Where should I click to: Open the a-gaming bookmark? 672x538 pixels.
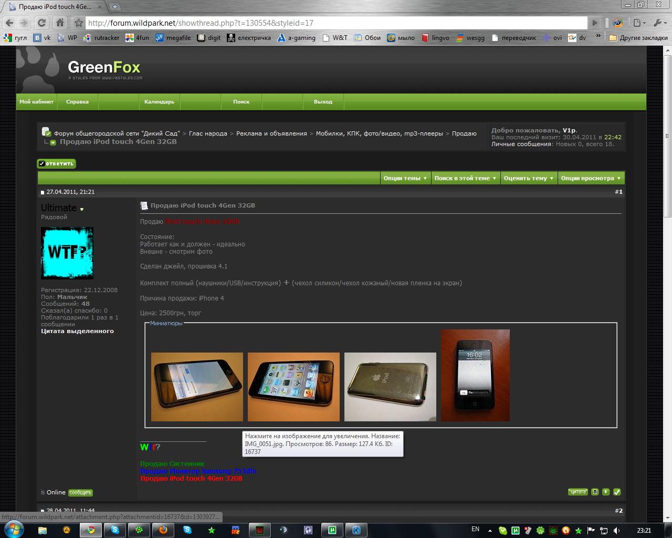pyautogui.click(x=297, y=38)
